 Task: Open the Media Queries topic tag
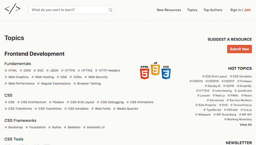(x=126, y=109)
